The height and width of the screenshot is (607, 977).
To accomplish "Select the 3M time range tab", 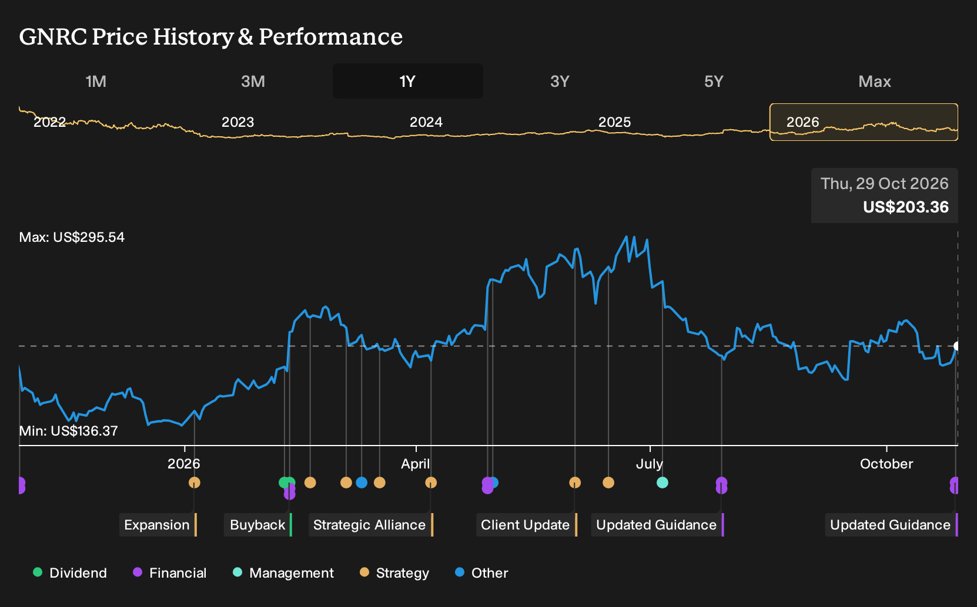I will pos(253,81).
